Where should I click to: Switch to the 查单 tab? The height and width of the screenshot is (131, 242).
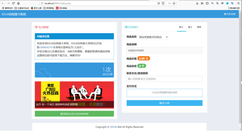[199, 27]
